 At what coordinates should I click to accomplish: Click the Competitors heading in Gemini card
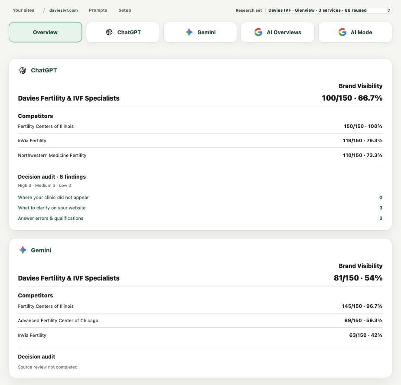click(35, 295)
